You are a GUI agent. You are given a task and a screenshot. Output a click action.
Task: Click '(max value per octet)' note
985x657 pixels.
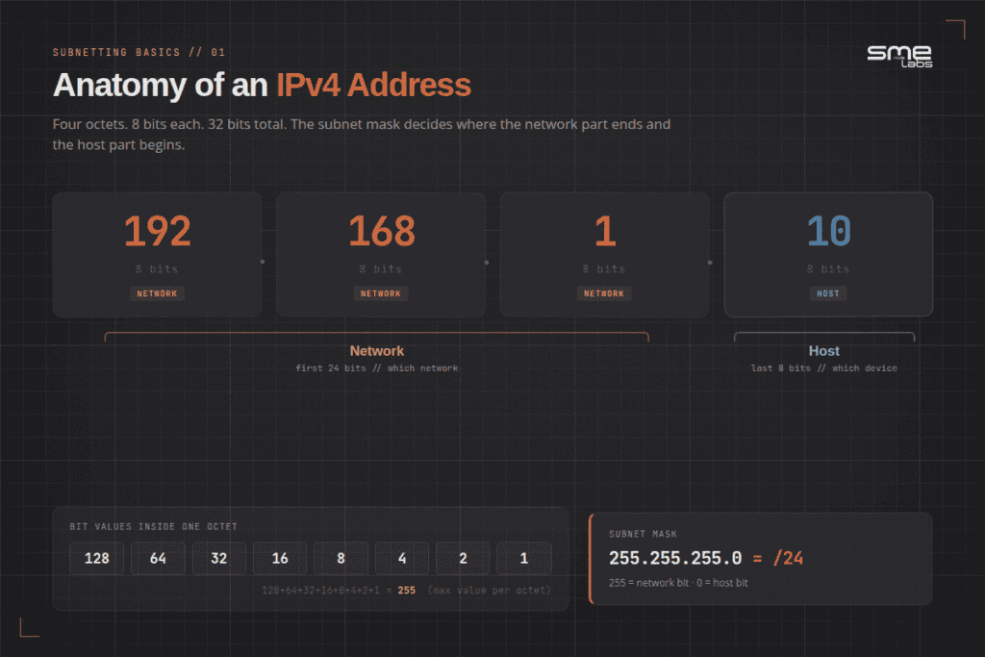[x=489, y=591]
